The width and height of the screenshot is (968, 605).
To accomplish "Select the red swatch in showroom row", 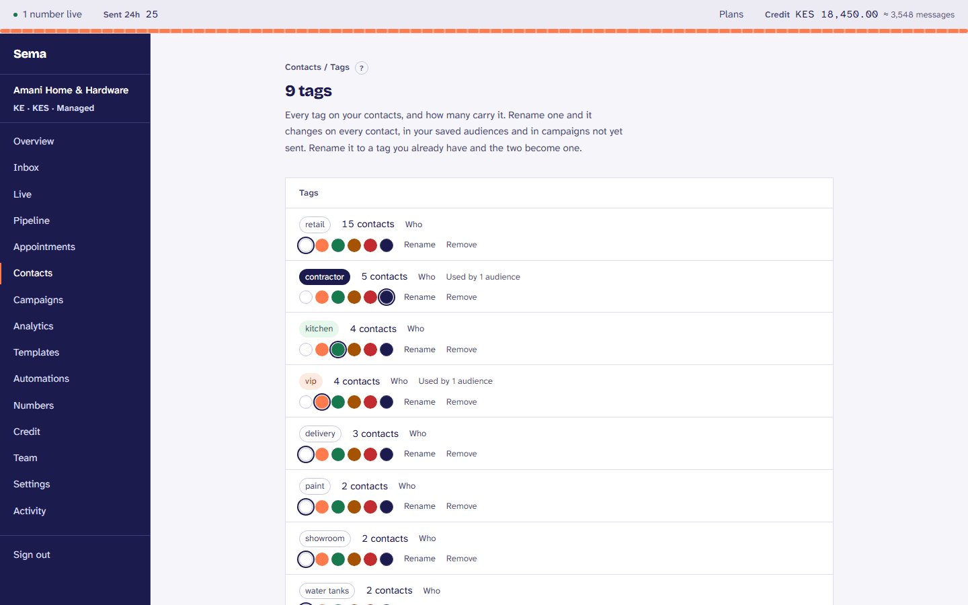I will pos(370,559).
